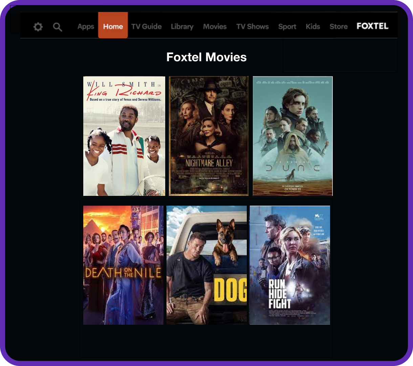
Task: Switch to the Kids section
Action: click(313, 26)
